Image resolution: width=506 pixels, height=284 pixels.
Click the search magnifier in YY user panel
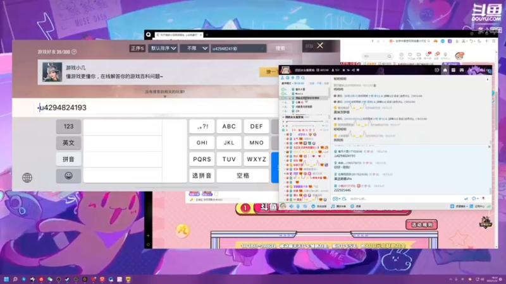303,78
